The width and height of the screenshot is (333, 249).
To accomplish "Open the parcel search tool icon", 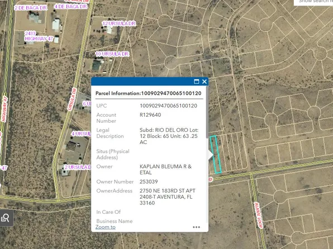I will pos(6,218).
